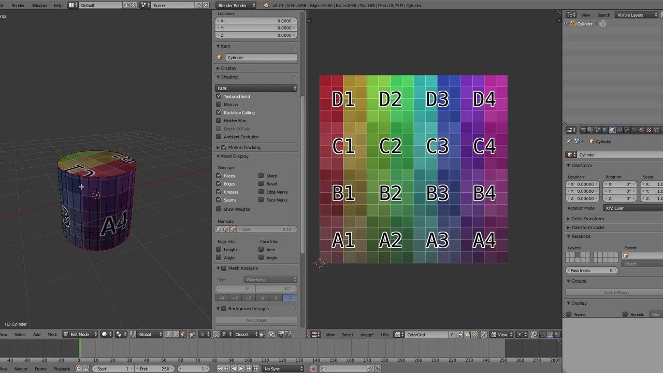Open a new image with the folder icon

pyautogui.click(x=467, y=334)
